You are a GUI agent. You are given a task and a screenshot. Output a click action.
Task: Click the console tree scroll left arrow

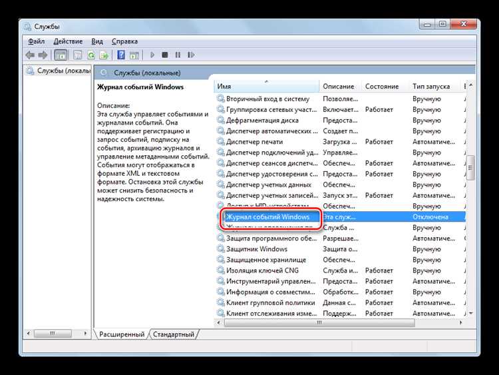point(29,334)
